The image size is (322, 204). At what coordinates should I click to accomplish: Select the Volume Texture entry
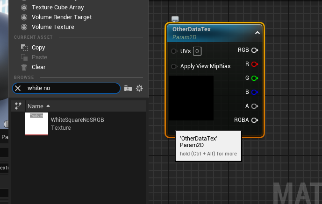pos(52,27)
